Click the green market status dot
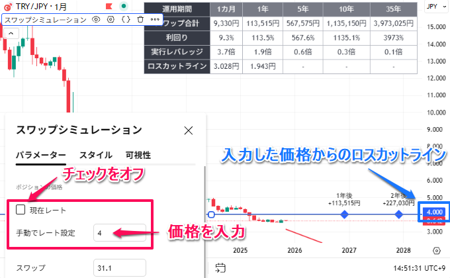The width and height of the screenshot is (450, 278). coord(124,6)
